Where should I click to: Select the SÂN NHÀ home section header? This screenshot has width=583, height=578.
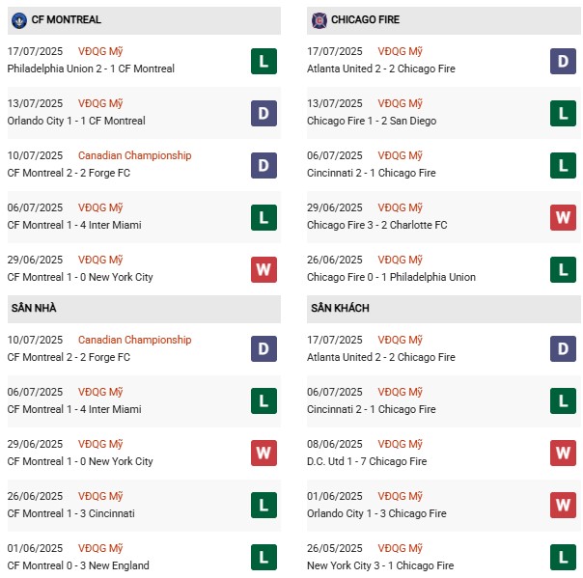pyautogui.click(x=33, y=309)
